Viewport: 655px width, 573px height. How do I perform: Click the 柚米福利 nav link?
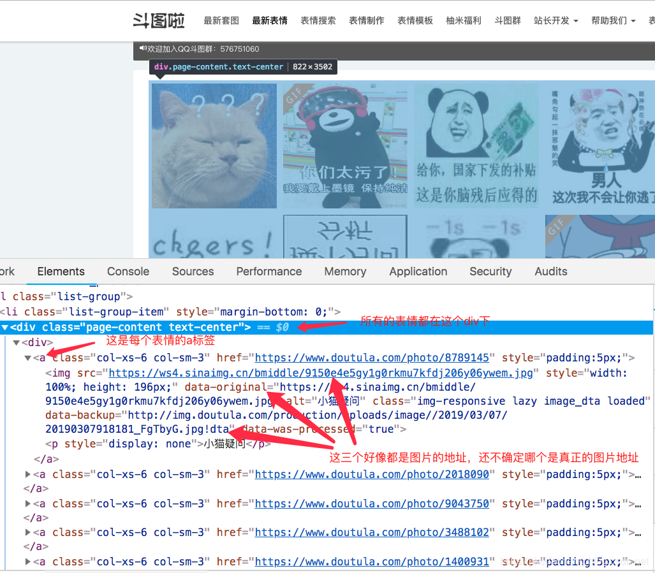click(x=463, y=20)
